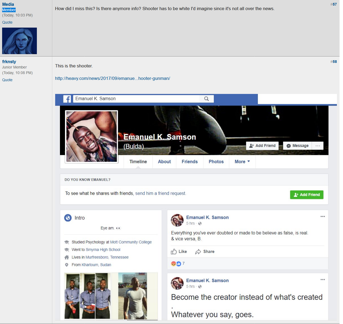This screenshot has height=324, width=343.
Task: Click the location pin beside From Khartoum
Action: pyautogui.click(x=67, y=265)
